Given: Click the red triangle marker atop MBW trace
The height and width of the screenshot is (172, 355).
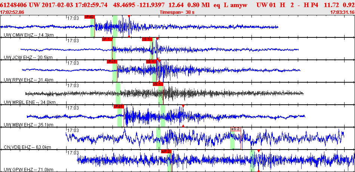Looking at the screenshot, I should (x=183, y=106).
